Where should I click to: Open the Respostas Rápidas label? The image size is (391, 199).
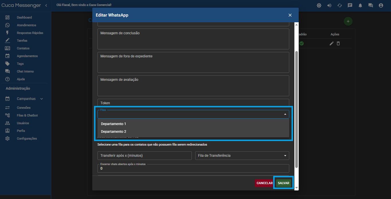point(30,33)
